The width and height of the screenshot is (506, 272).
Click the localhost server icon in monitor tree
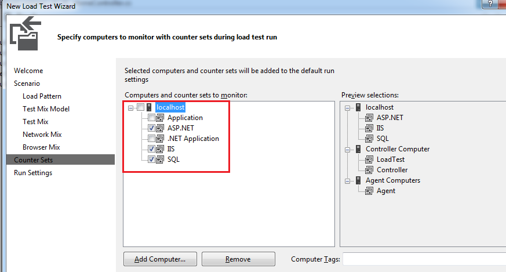pyautogui.click(x=150, y=107)
